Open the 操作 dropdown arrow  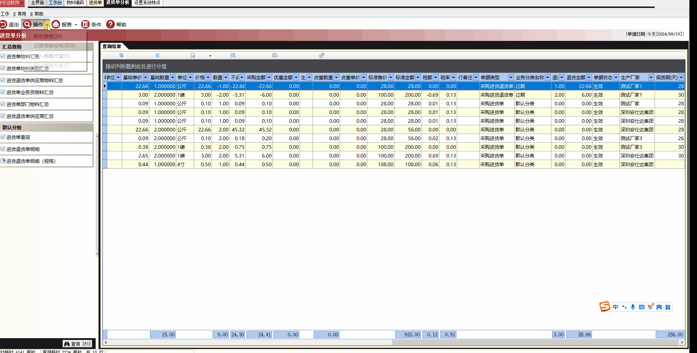click(x=47, y=25)
